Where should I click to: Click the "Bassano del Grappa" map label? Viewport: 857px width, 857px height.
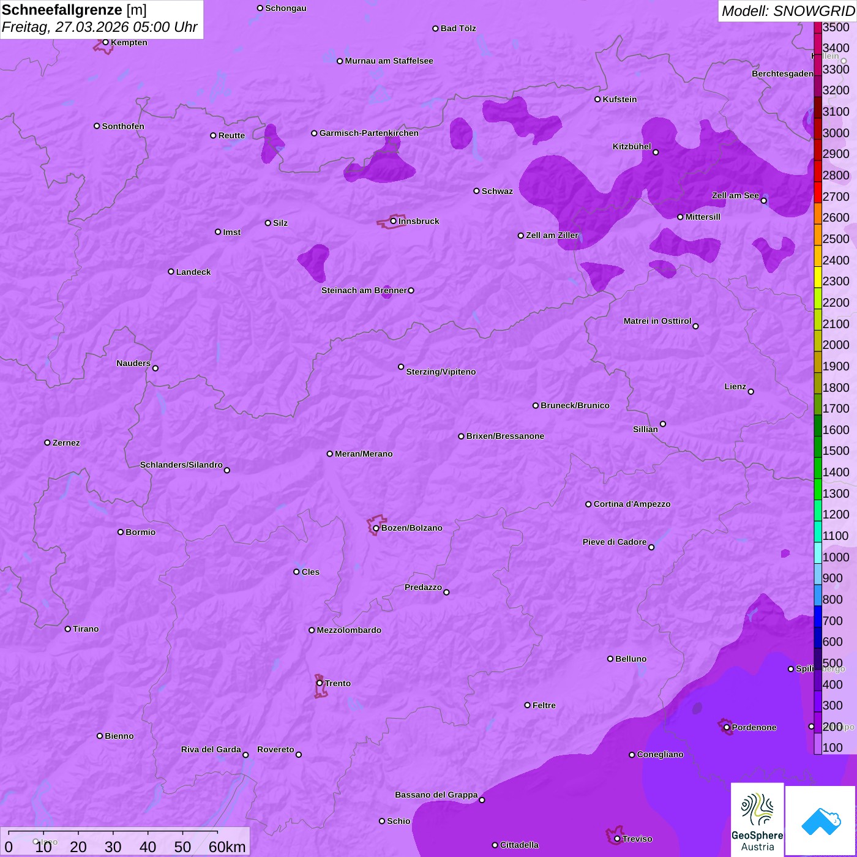[436, 795]
